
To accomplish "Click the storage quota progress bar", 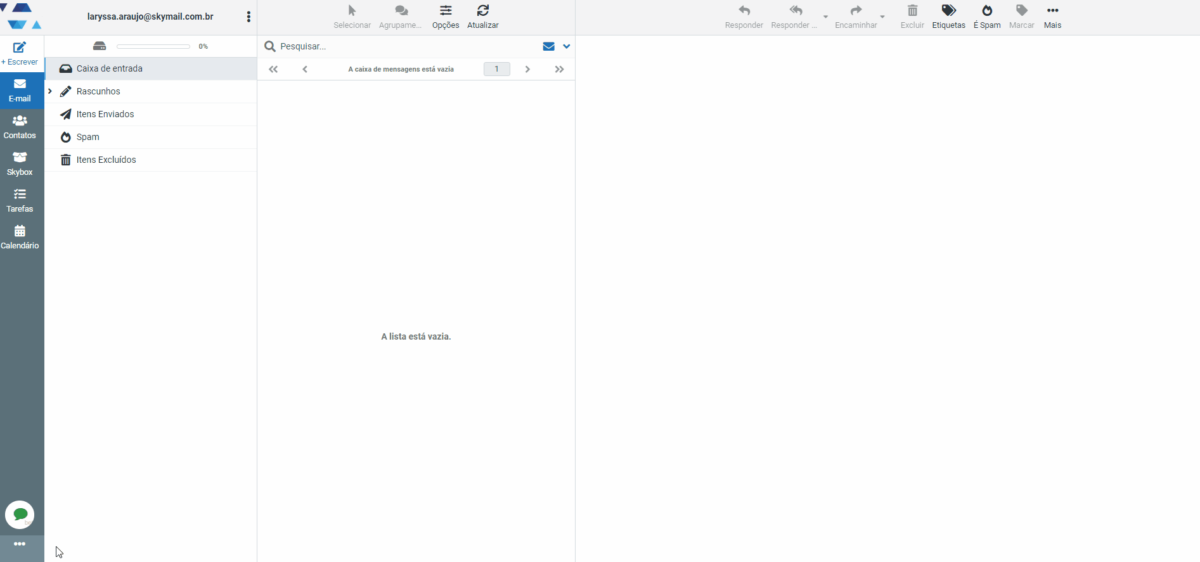I will click(153, 46).
